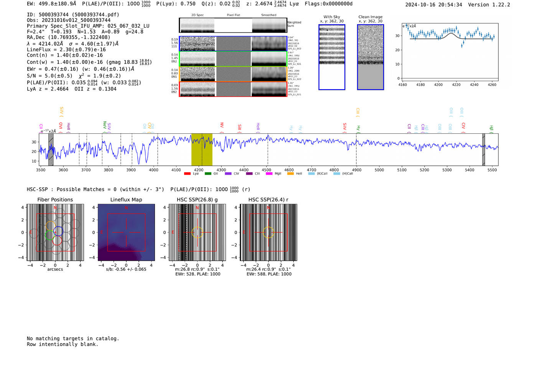Click the 's/b: -0.56 +/- 0.065' caption

pos(126,269)
